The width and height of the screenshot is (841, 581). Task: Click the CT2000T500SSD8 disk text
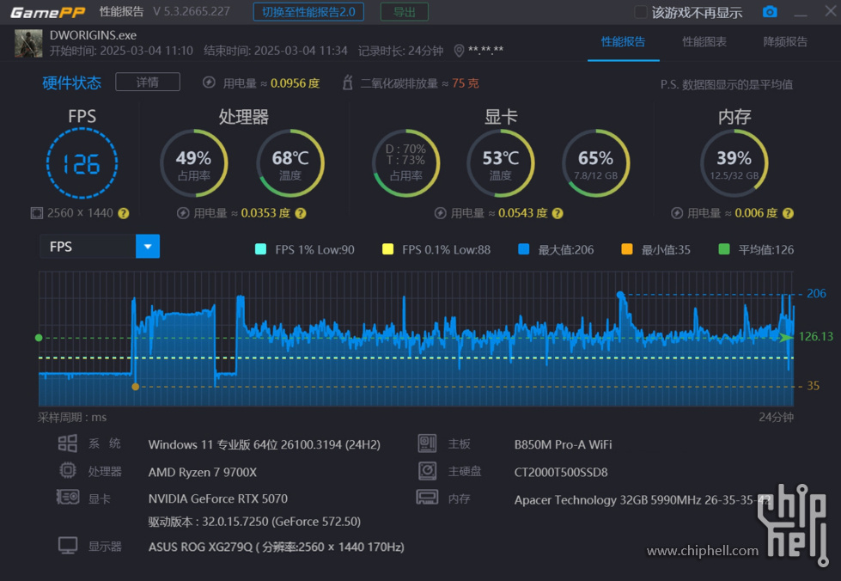click(x=561, y=472)
